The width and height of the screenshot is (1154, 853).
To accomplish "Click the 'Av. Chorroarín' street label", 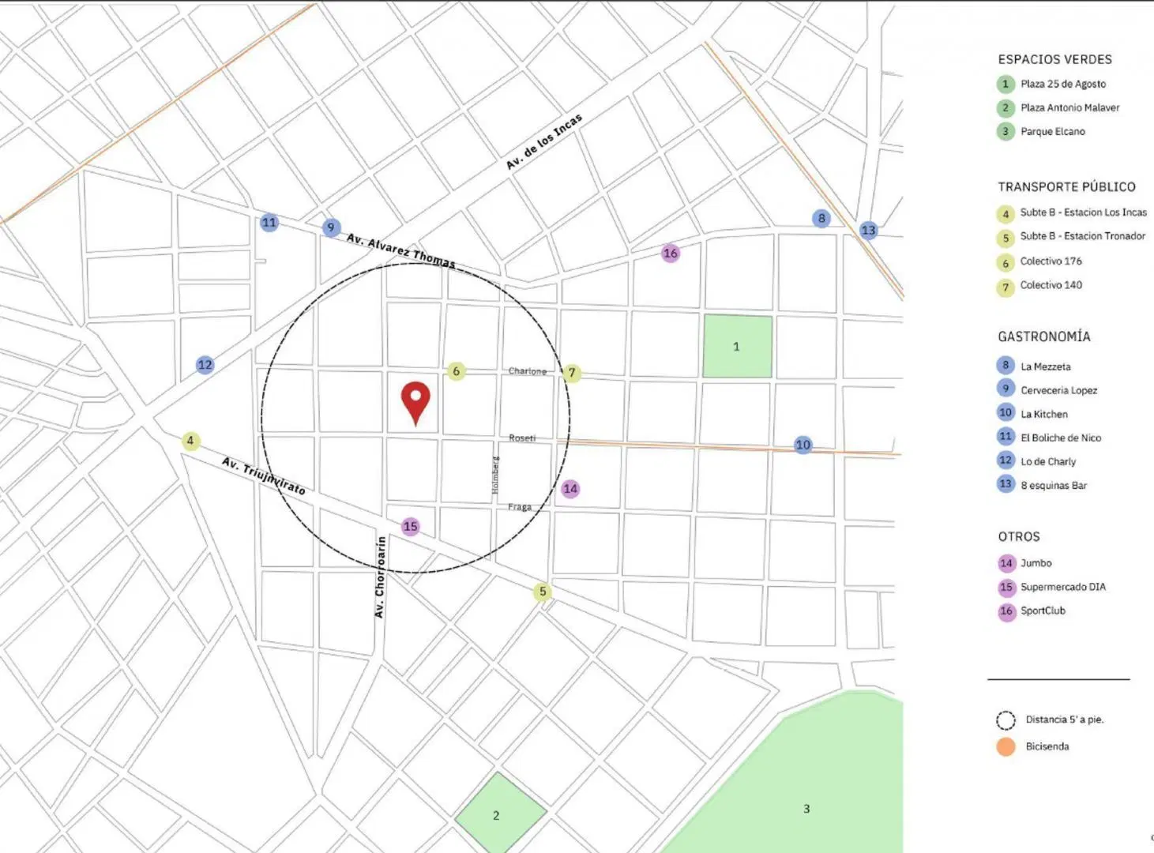I will [x=380, y=577].
